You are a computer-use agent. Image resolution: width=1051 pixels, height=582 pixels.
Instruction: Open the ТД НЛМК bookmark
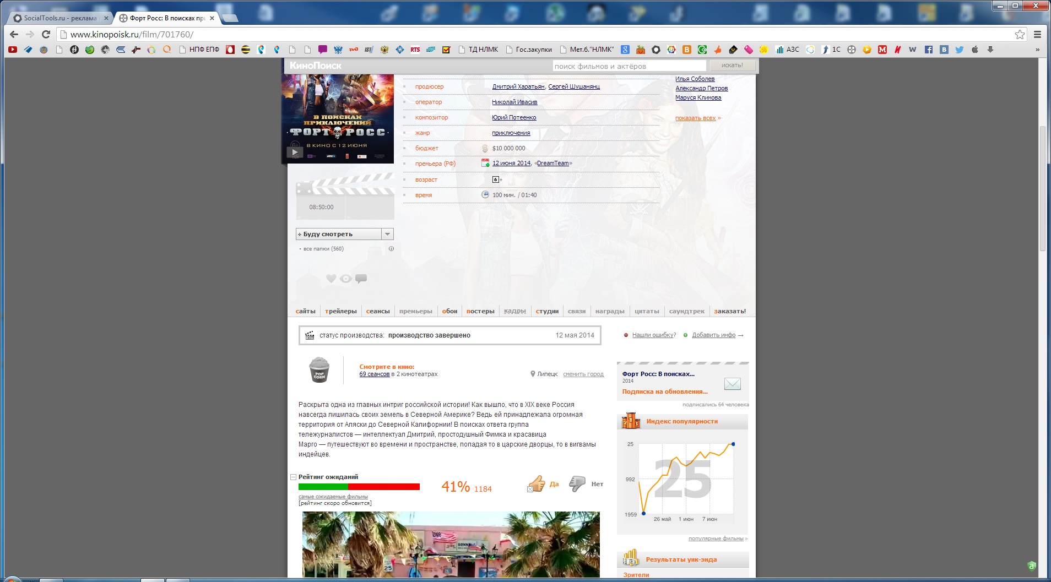click(478, 50)
